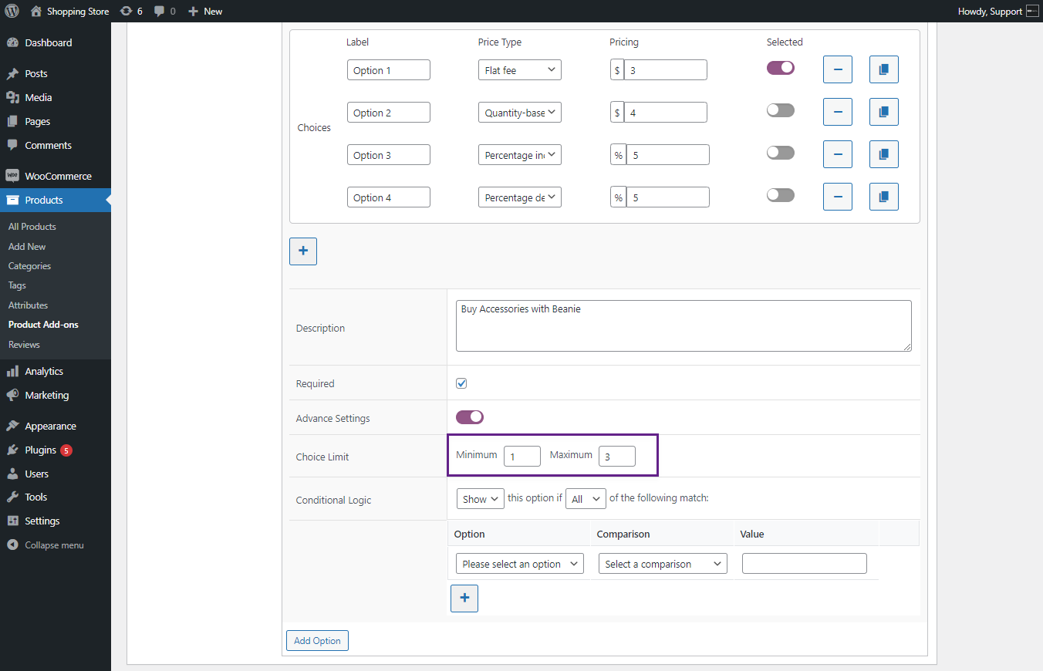The height and width of the screenshot is (671, 1043).
Task: Click the Add Option button
Action: coord(317,641)
